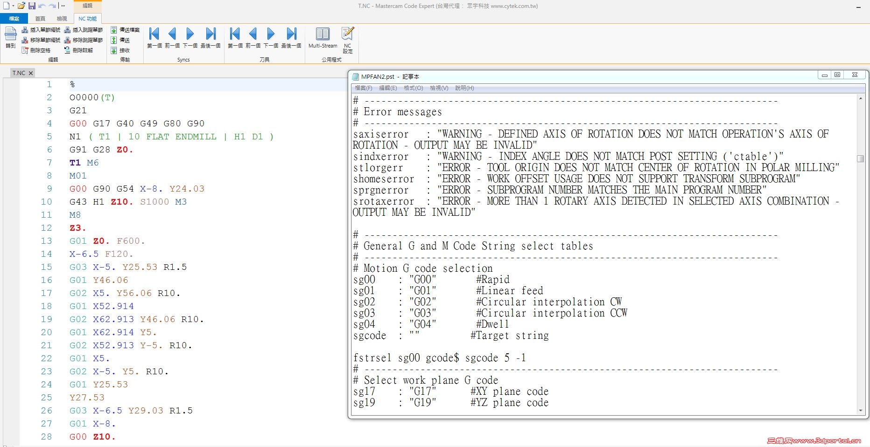
Task: Open the 格式(O) menu in Notepad
Action: pyautogui.click(x=413, y=88)
